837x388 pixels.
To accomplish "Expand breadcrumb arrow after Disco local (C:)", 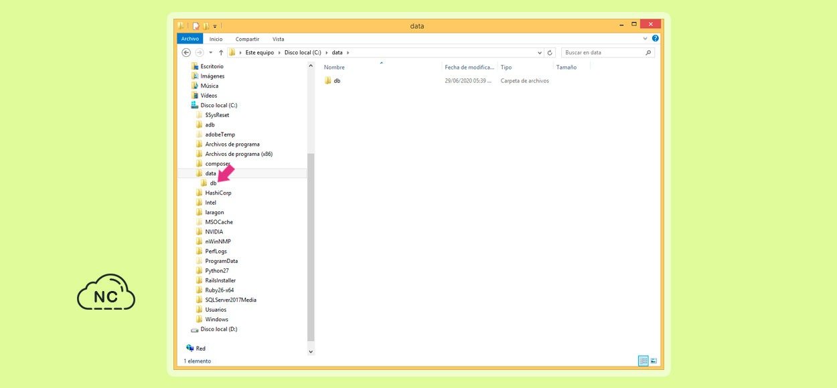I will 327,52.
